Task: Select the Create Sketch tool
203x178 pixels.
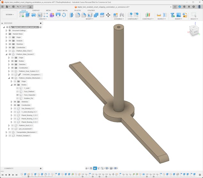Action: click(22, 15)
